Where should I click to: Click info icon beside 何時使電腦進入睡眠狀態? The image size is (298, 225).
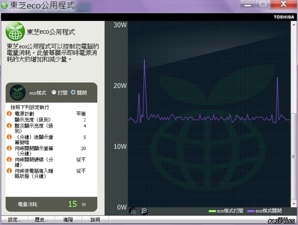click(x=9, y=170)
